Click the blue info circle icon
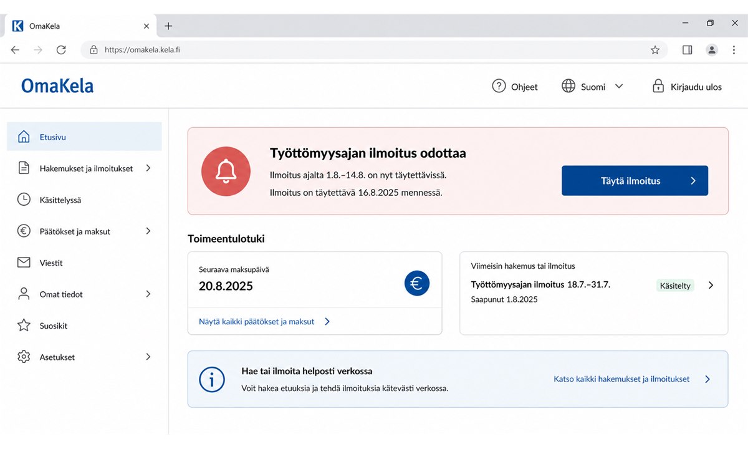 tap(211, 379)
